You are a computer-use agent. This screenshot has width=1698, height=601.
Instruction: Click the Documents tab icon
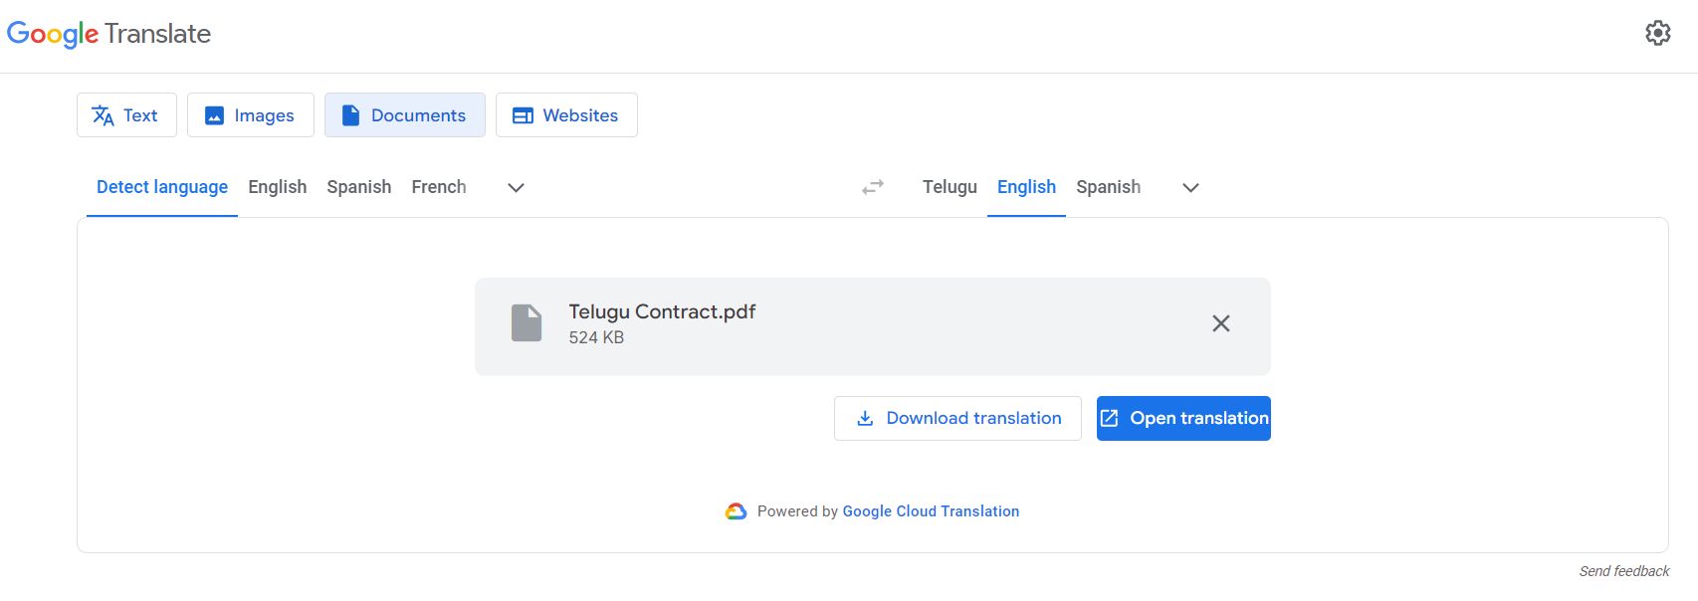350,114
